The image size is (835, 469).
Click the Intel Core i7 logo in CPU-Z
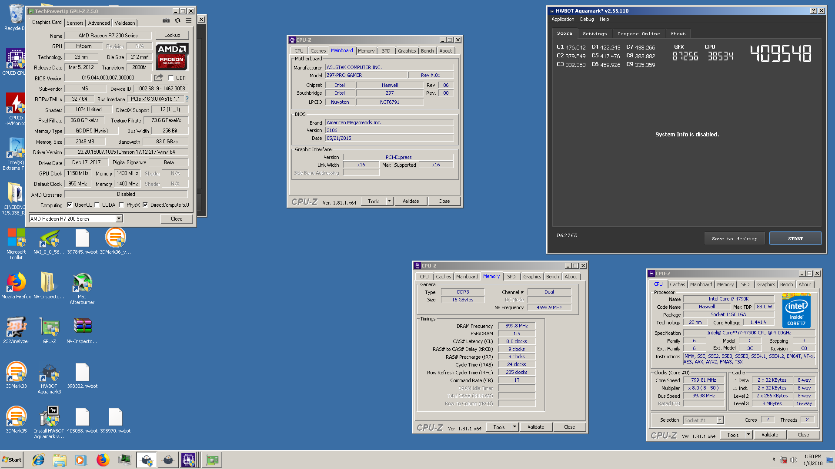coord(796,311)
